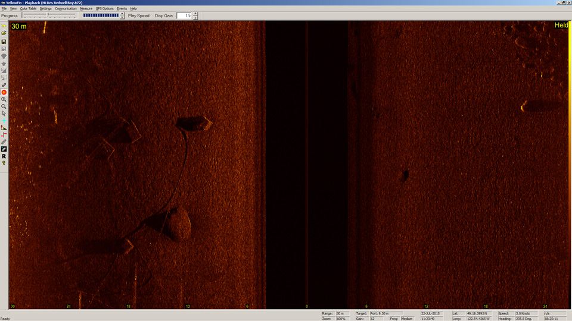Image resolution: width=572 pixels, height=321 pixels.
Task: Increase Play Speed with up arrow
Action: (122, 14)
